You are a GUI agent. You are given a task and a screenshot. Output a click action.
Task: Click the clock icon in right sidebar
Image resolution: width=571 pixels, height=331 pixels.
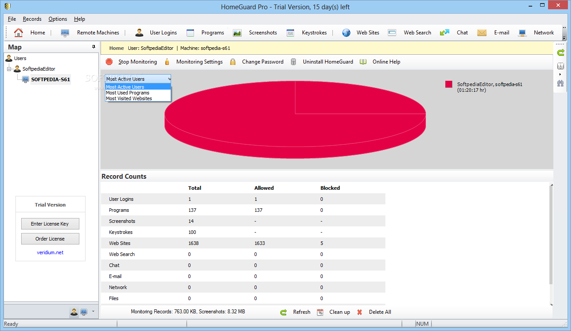560,66
